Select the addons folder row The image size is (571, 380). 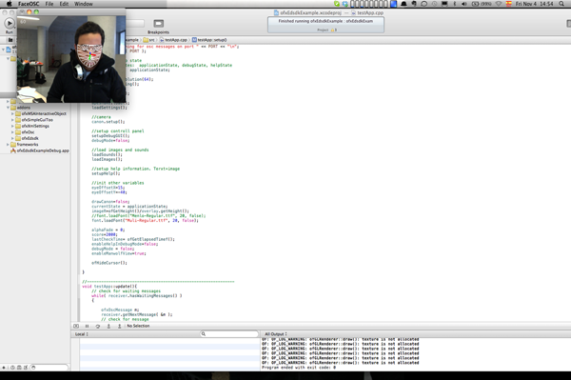pos(35,108)
